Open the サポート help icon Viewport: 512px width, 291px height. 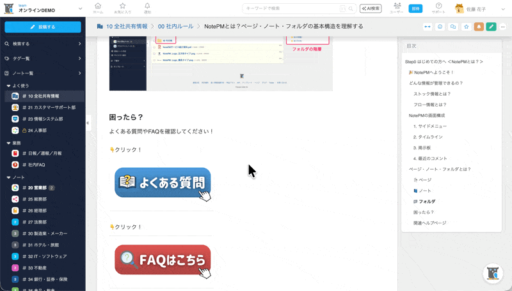pyautogui.click(x=438, y=8)
